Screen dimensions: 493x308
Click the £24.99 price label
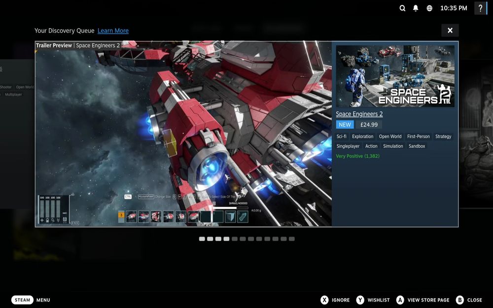click(x=369, y=125)
